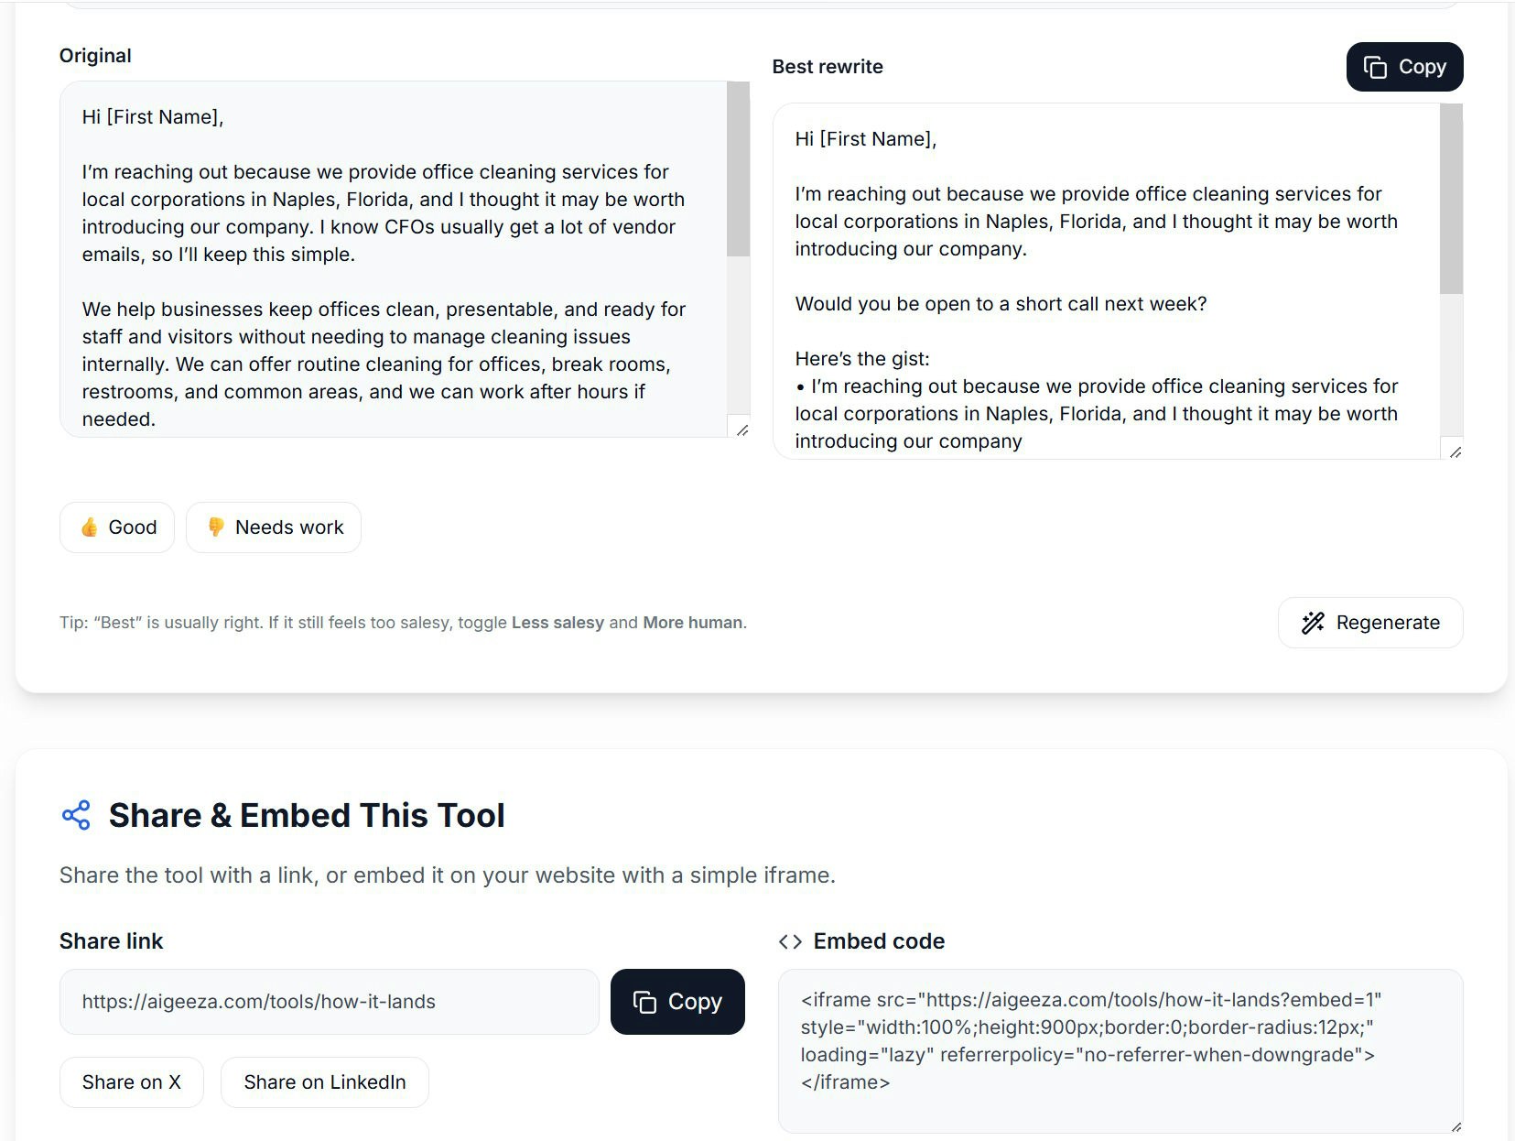Click the code brackets icon next to Embed code

pyautogui.click(x=790, y=940)
